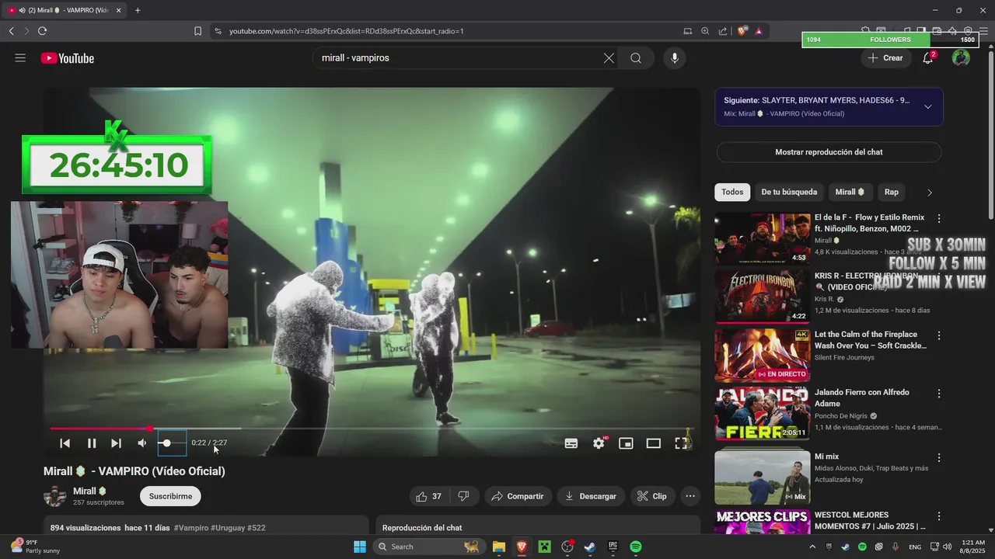The height and width of the screenshot is (559, 995).
Task: Create a clip with the Clip button
Action: click(652, 496)
